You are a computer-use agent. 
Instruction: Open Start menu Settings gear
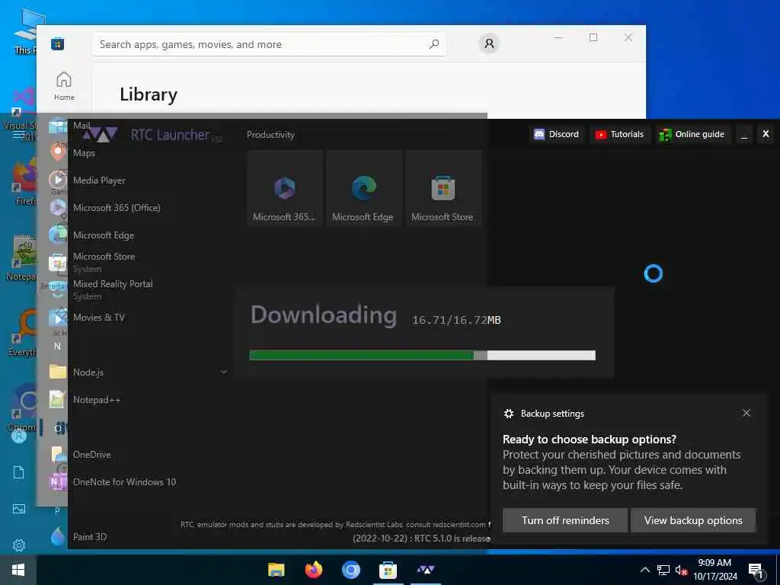[19, 545]
